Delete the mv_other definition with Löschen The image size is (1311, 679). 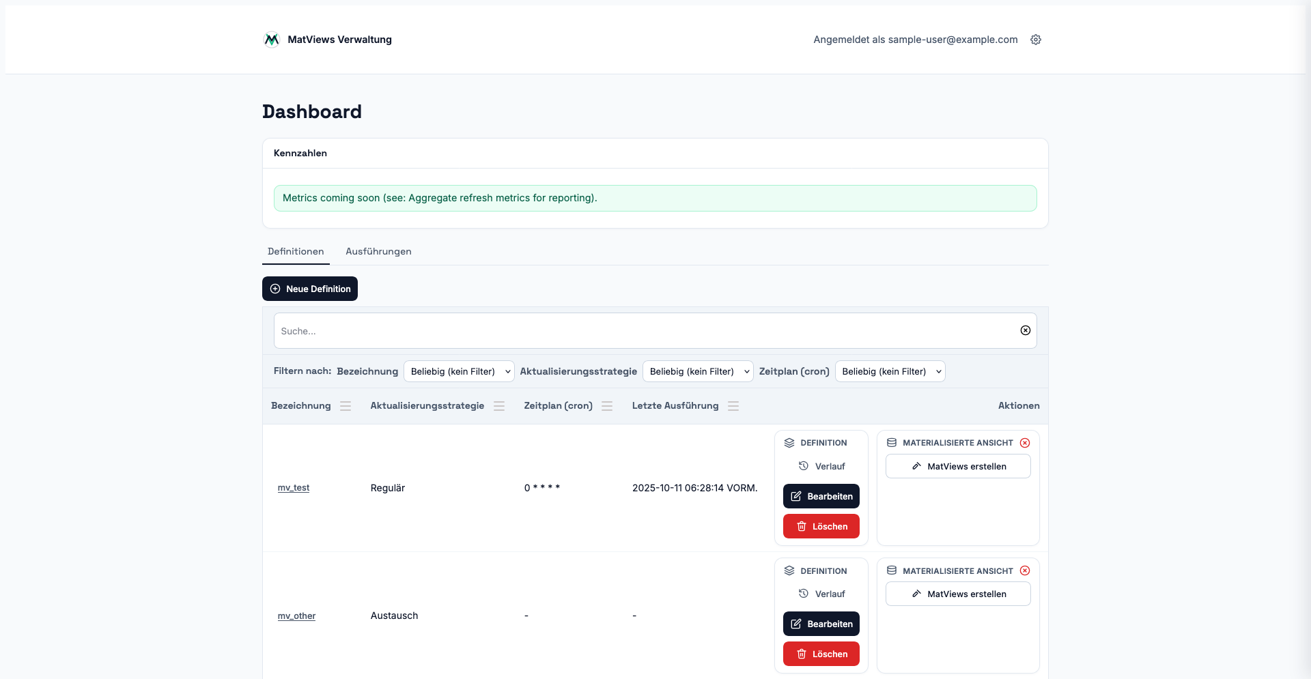click(x=821, y=654)
